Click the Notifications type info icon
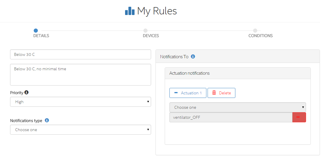Viewport: 322px width, 157px height. click(x=47, y=120)
